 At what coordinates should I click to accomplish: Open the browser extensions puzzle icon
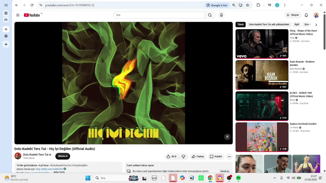pyautogui.click(x=258, y=5)
